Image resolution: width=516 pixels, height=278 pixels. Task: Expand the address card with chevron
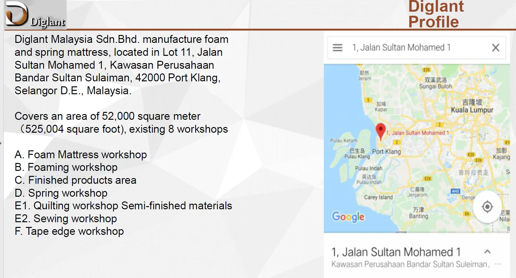[x=487, y=252]
